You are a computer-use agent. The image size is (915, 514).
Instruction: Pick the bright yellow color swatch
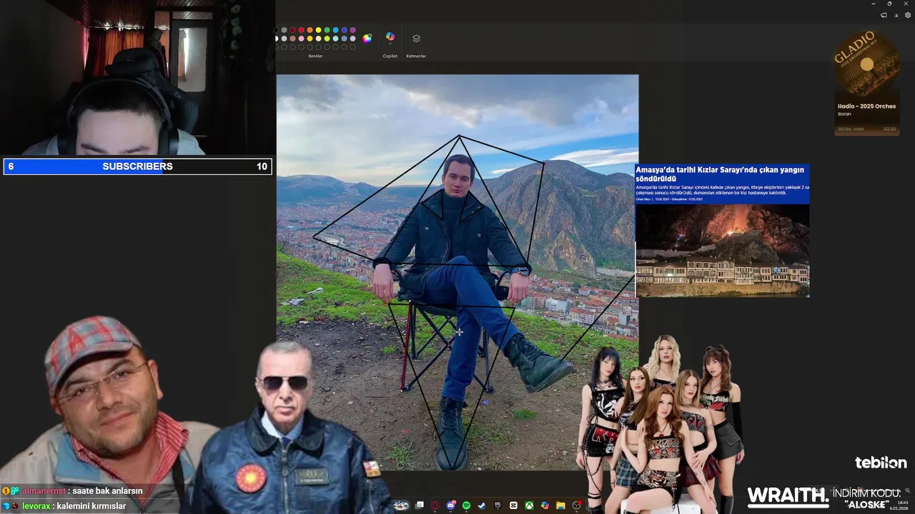click(x=318, y=30)
